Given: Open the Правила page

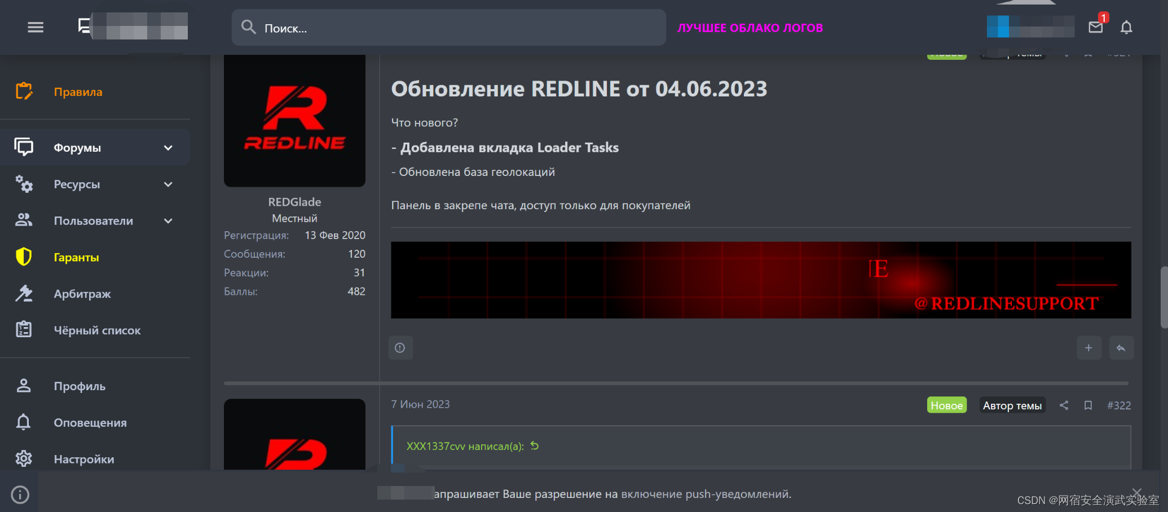Looking at the screenshot, I should click(x=78, y=91).
